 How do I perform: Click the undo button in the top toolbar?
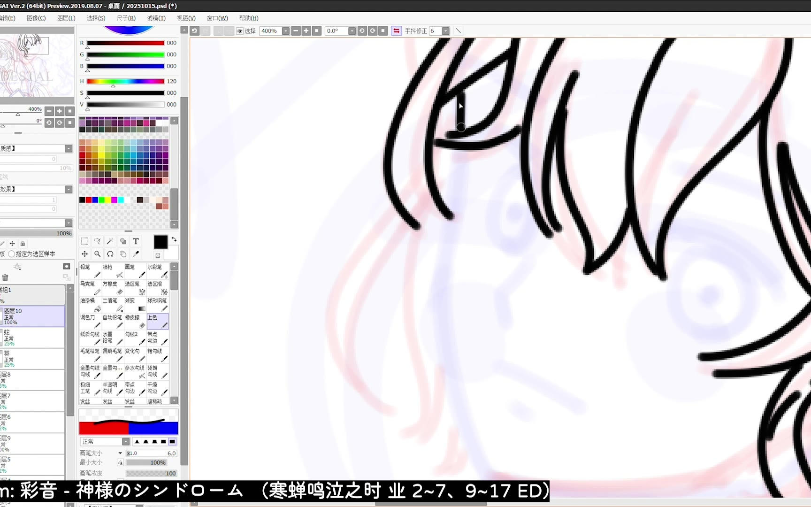[x=194, y=31]
